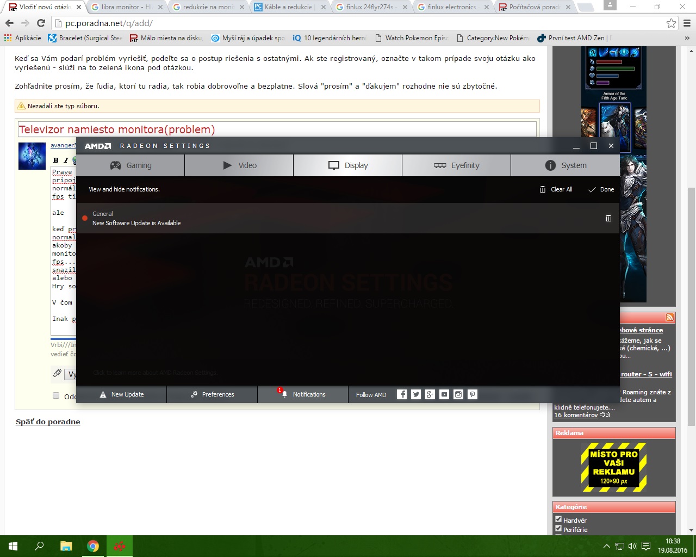Viewport: 696px width, 557px height.
Task: Click the 'MÍSTO PRO VAŠI REKLAMU' ad banner
Action: (614, 467)
